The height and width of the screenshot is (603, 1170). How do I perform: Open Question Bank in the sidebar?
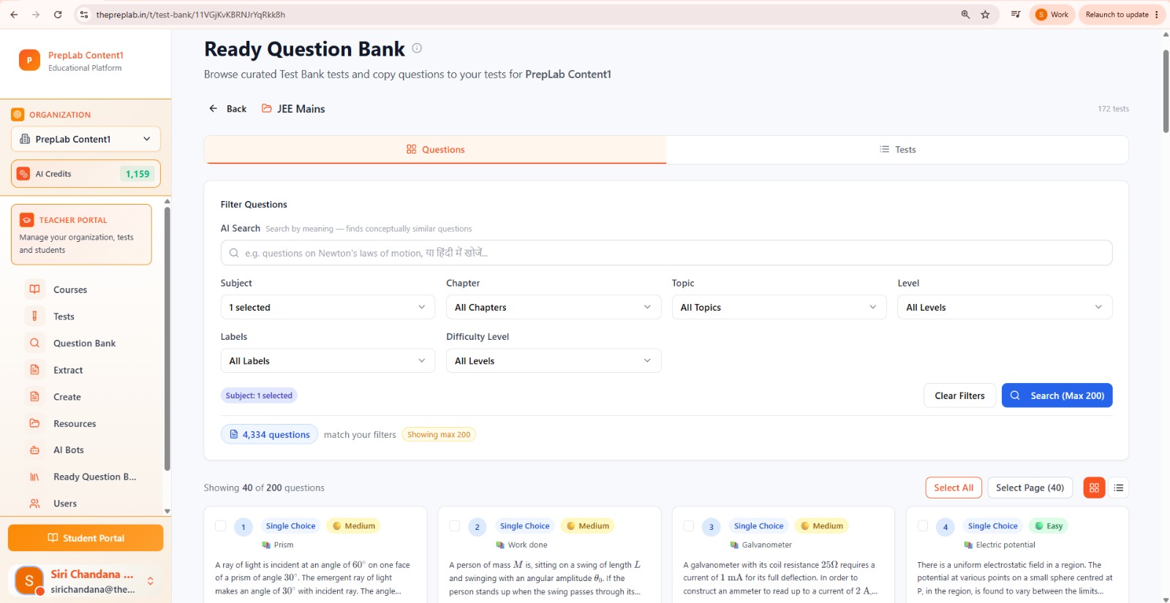tap(84, 343)
